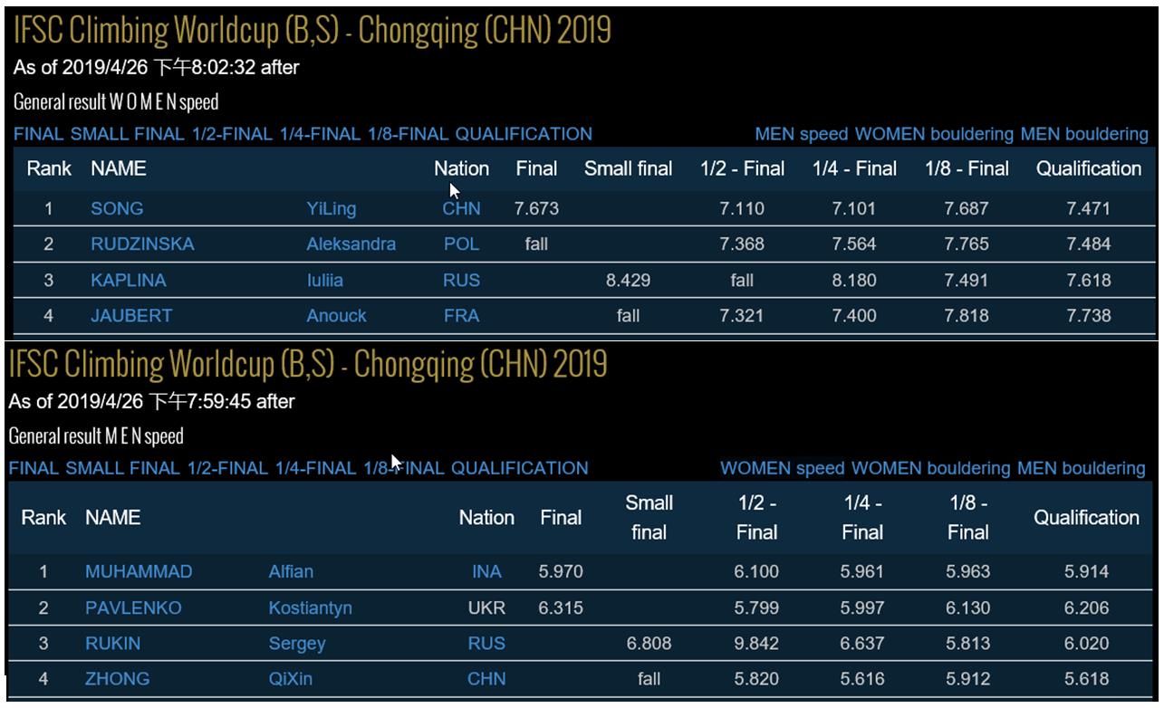This screenshot has width=1164, height=708.
Task: Select RUKIN name in men's table
Action: tap(113, 645)
